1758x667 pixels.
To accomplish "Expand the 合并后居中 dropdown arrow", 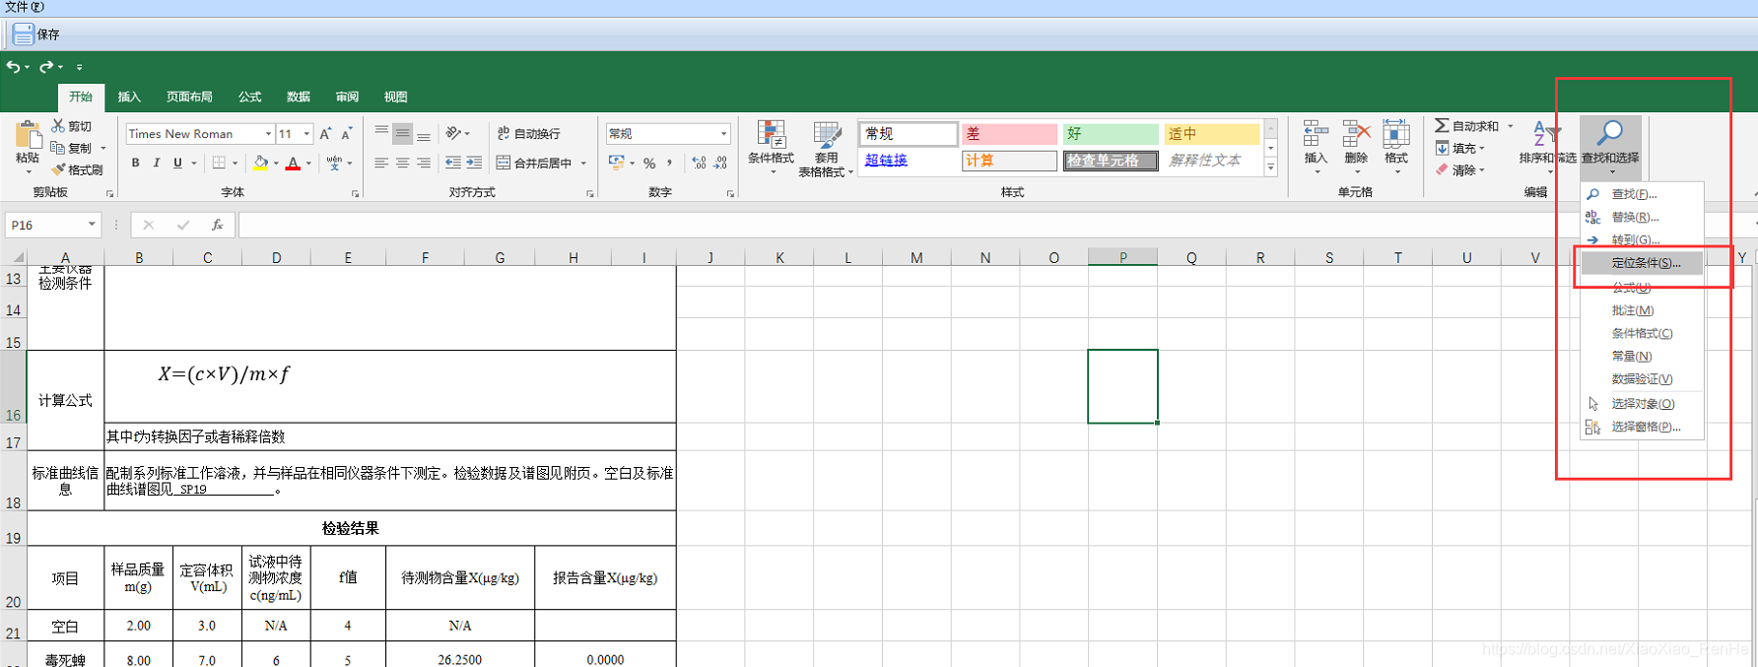I will pos(583,163).
